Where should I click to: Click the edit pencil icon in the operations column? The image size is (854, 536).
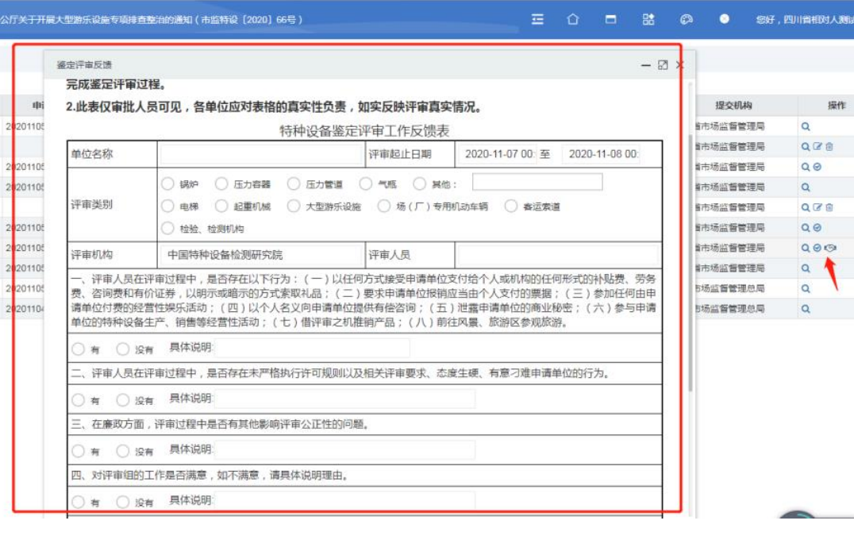pyautogui.click(x=818, y=148)
